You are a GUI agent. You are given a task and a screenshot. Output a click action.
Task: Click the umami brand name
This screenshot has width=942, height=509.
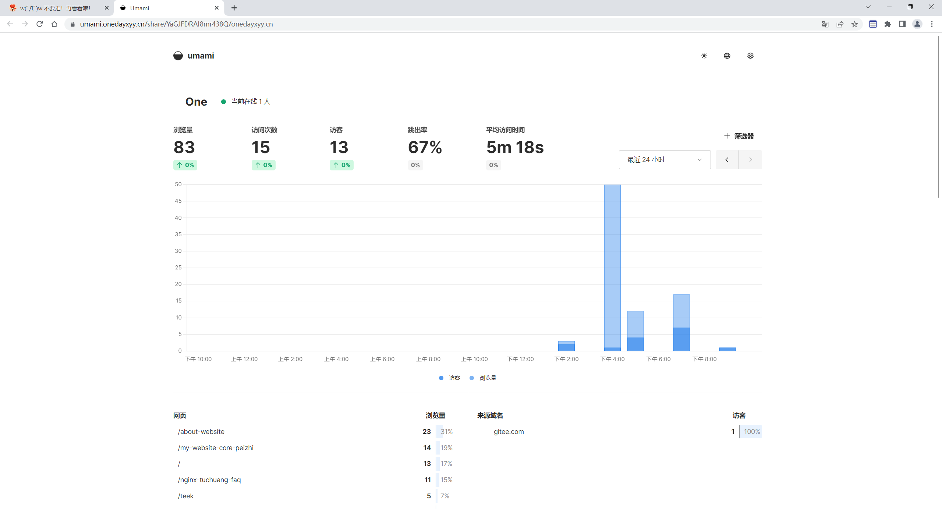201,56
